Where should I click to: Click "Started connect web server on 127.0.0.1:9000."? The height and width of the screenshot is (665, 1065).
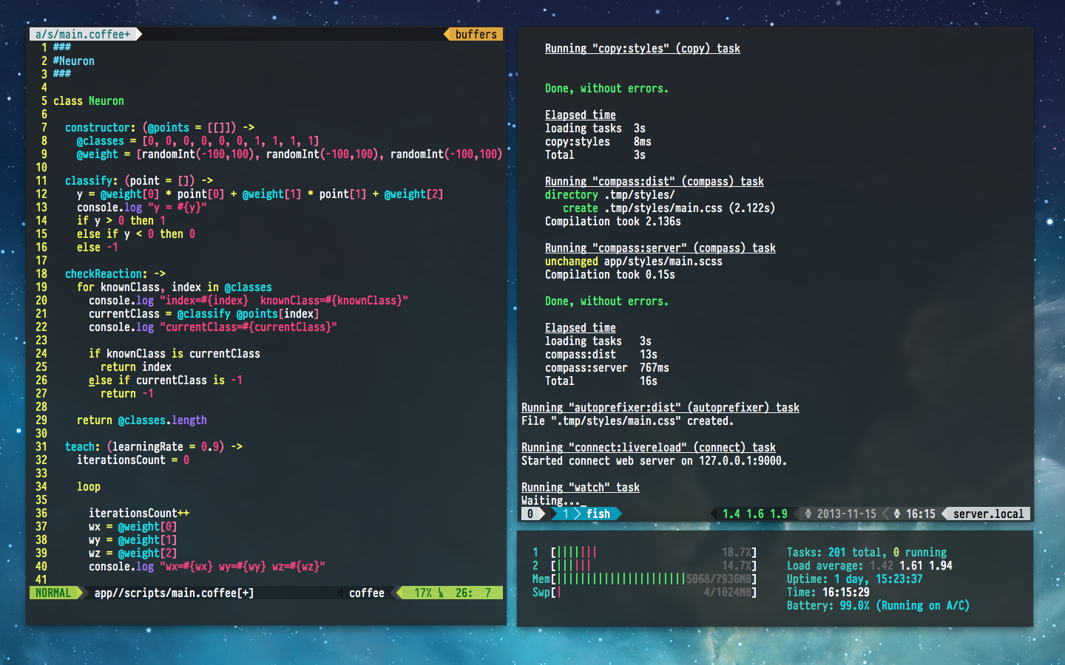tap(655, 461)
